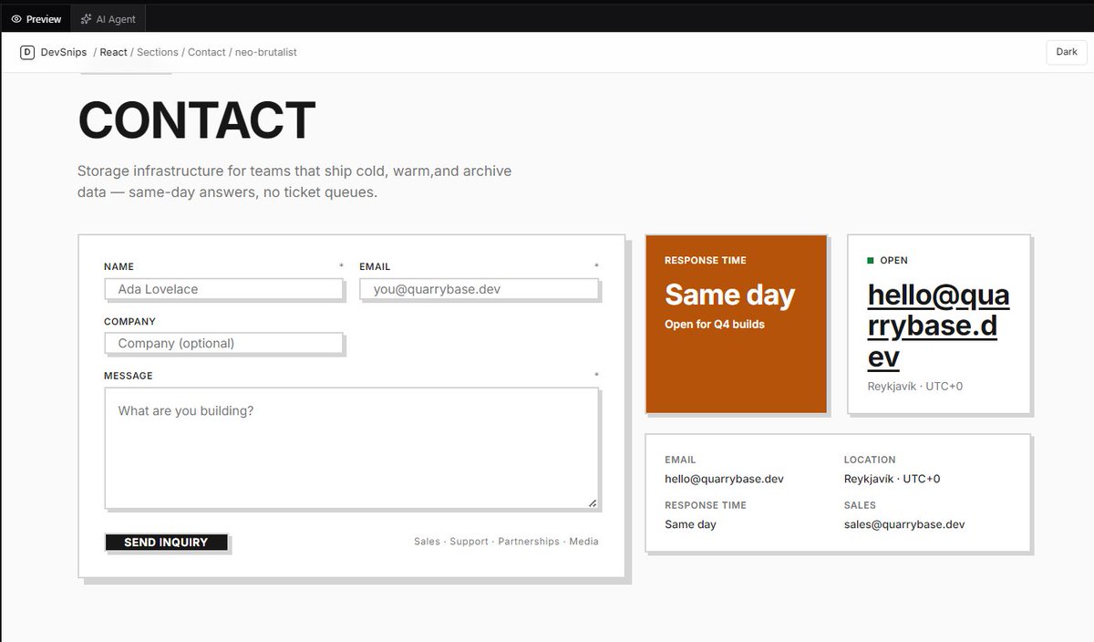Click the MESSAGE field label
The image size is (1094, 642).
tap(129, 377)
